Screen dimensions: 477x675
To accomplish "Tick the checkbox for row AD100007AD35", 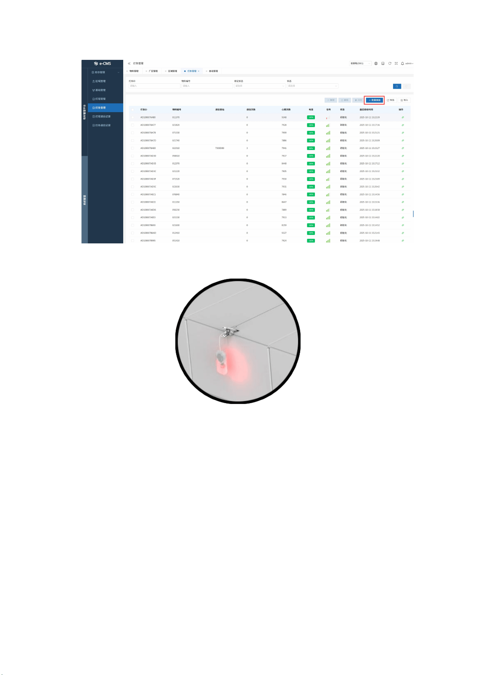I will tap(133, 164).
